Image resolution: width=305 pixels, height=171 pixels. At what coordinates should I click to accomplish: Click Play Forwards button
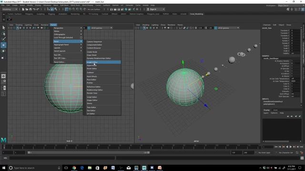291,147
